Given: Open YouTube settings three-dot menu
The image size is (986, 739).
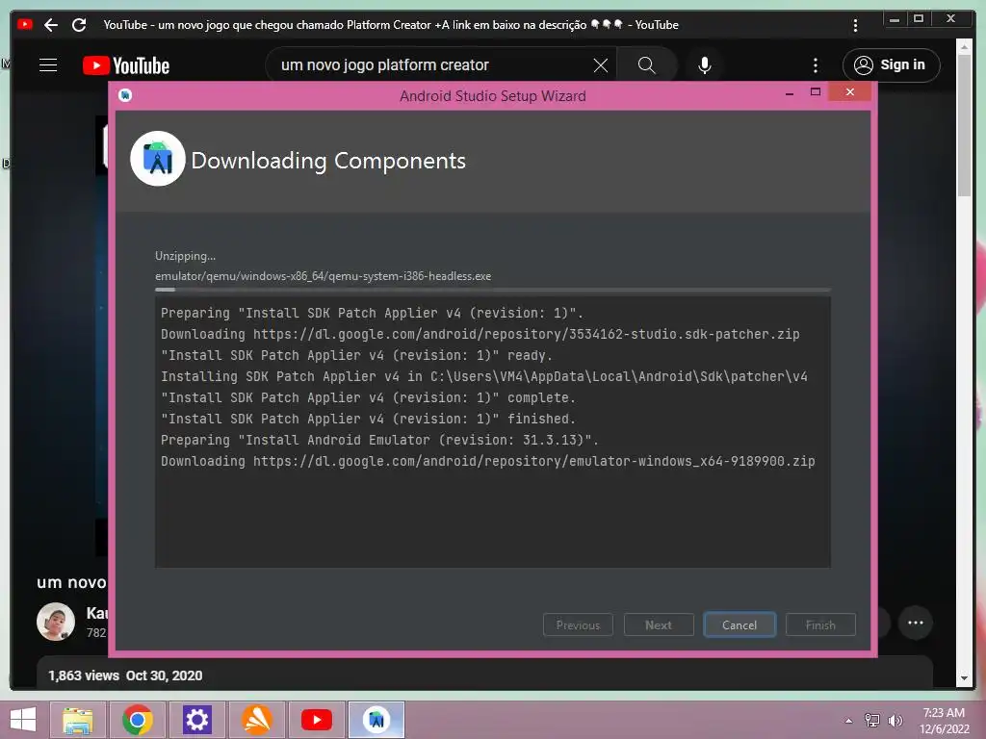Looking at the screenshot, I should (816, 65).
